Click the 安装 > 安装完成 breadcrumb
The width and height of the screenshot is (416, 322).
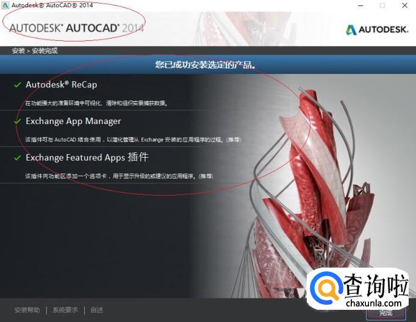pyautogui.click(x=35, y=51)
